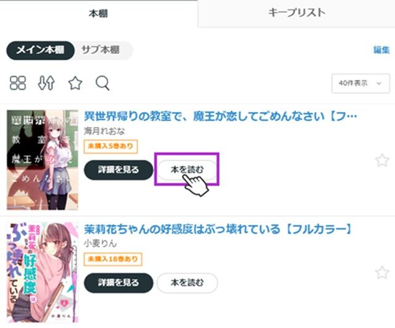
Task: Open the sort order arrows icon
Action: [46, 83]
